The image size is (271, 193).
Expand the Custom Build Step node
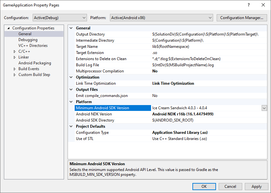pos(15,75)
